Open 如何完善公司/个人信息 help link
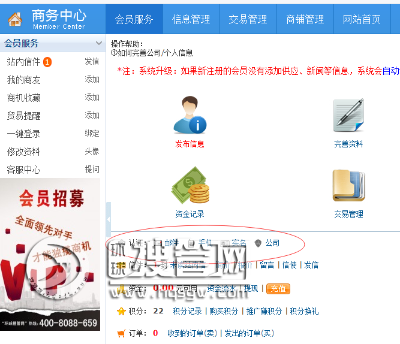This screenshot has height=344, width=400. click(x=152, y=53)
